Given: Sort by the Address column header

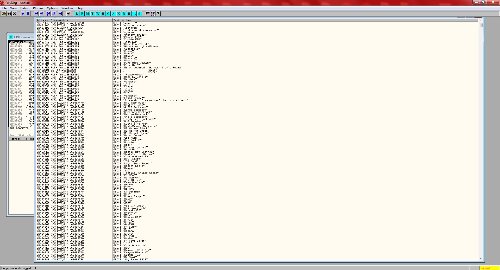Looking at the screenshot, I should 43,20.
